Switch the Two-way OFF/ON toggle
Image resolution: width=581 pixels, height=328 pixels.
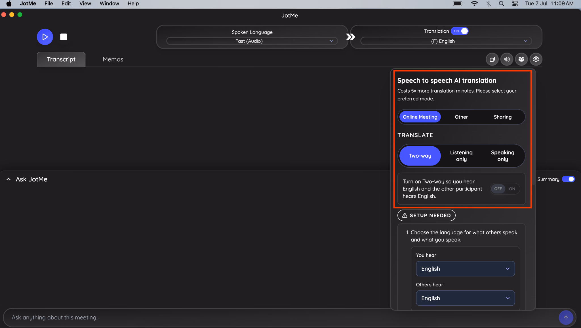coord(505,189)
